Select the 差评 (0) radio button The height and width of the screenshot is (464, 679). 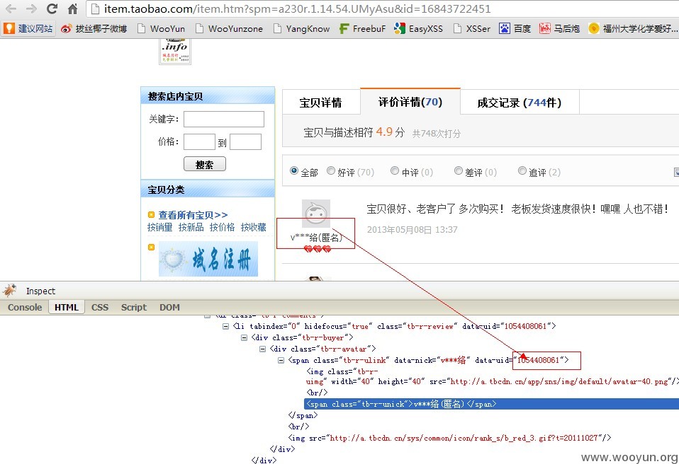(458, 170)
